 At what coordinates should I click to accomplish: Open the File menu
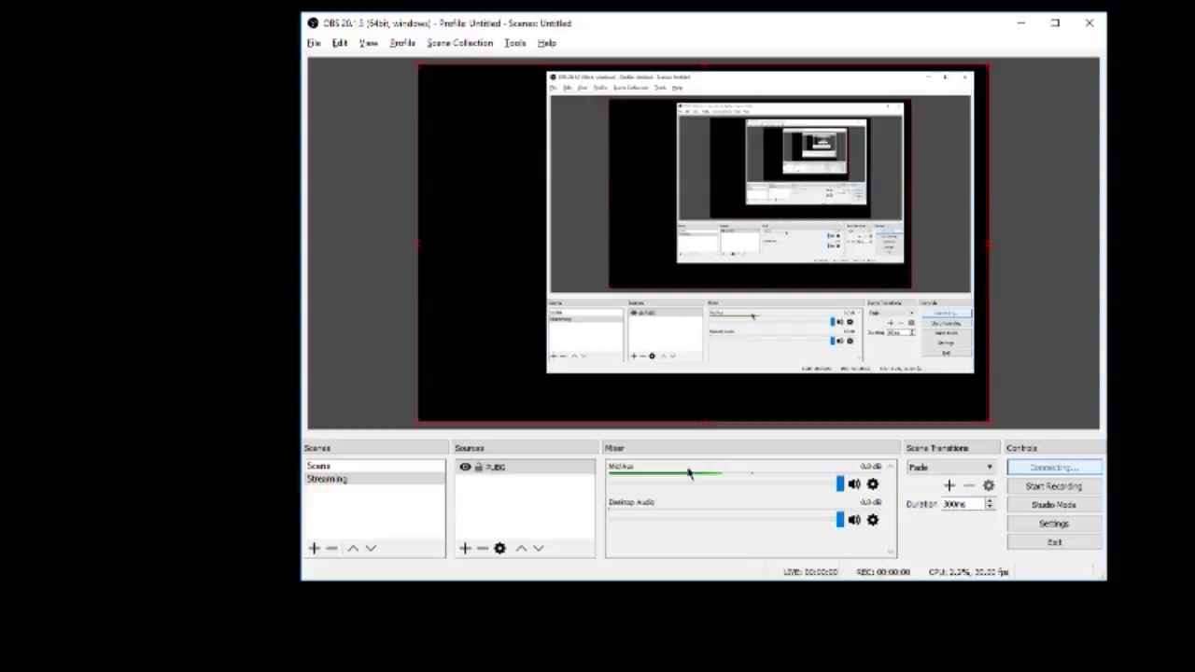[314, 43]
